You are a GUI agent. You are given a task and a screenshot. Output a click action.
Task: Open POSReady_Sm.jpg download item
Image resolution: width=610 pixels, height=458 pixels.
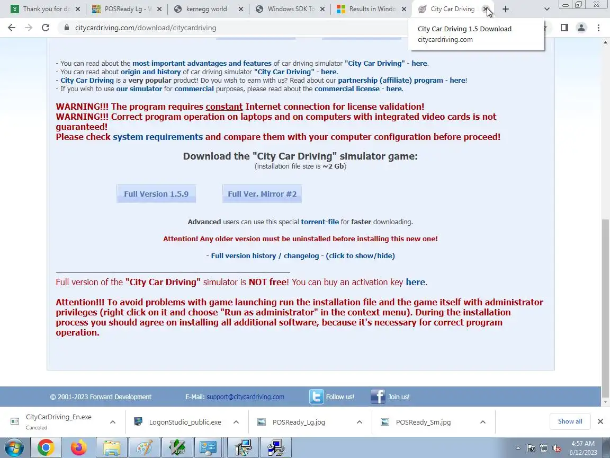point(423,422)
